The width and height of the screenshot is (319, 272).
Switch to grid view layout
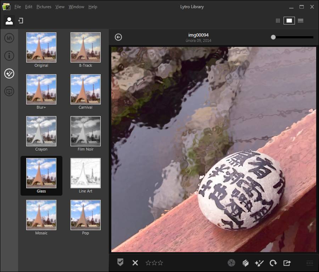[x=278, y=21]
